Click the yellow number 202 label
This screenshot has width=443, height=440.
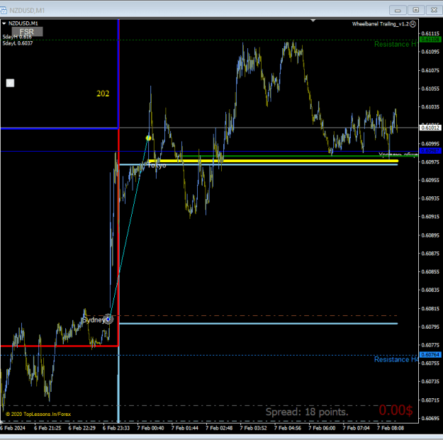pyautogui.click(x=103, y=94)
